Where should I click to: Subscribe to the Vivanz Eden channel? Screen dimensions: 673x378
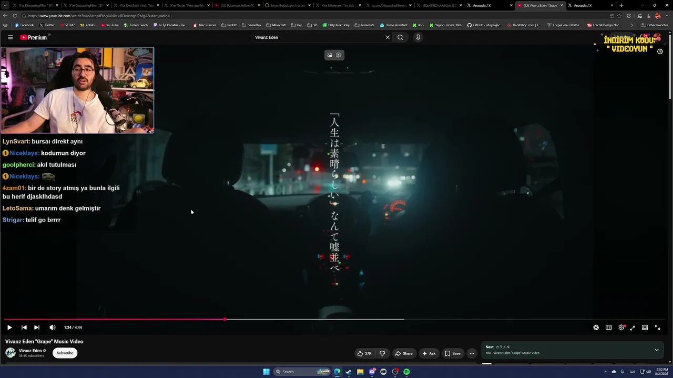coord(65,353)
